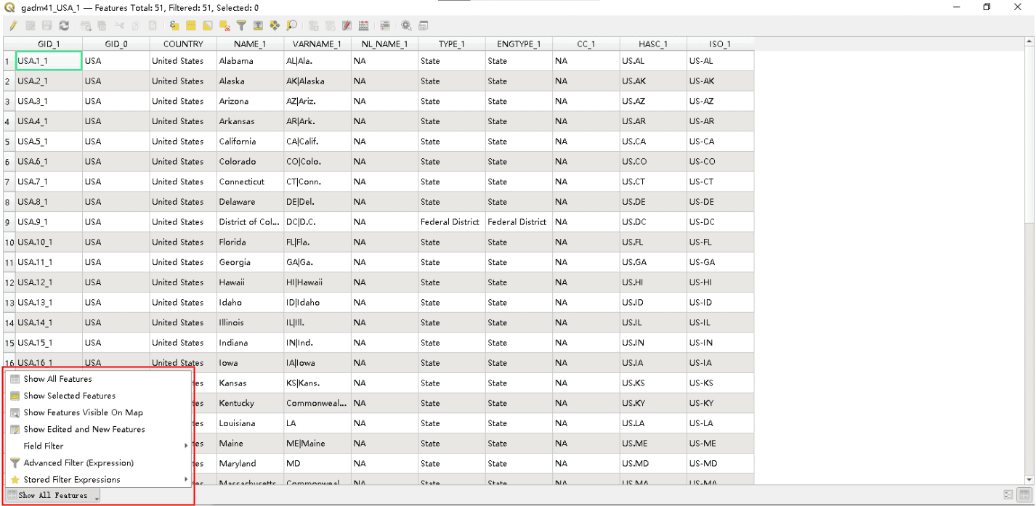Switch to table view in the status bar
1036x506 pixels.
coord(1023,494)
